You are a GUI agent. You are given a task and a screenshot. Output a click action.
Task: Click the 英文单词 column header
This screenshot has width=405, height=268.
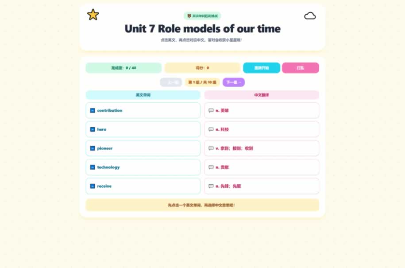[x=143, y=95]
